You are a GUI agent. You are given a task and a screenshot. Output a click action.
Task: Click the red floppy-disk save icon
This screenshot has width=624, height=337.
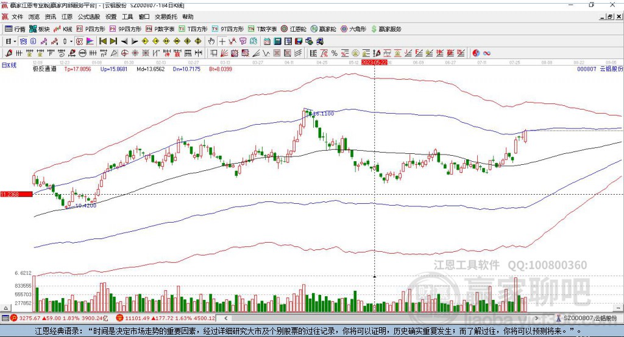tap(299, 41)
